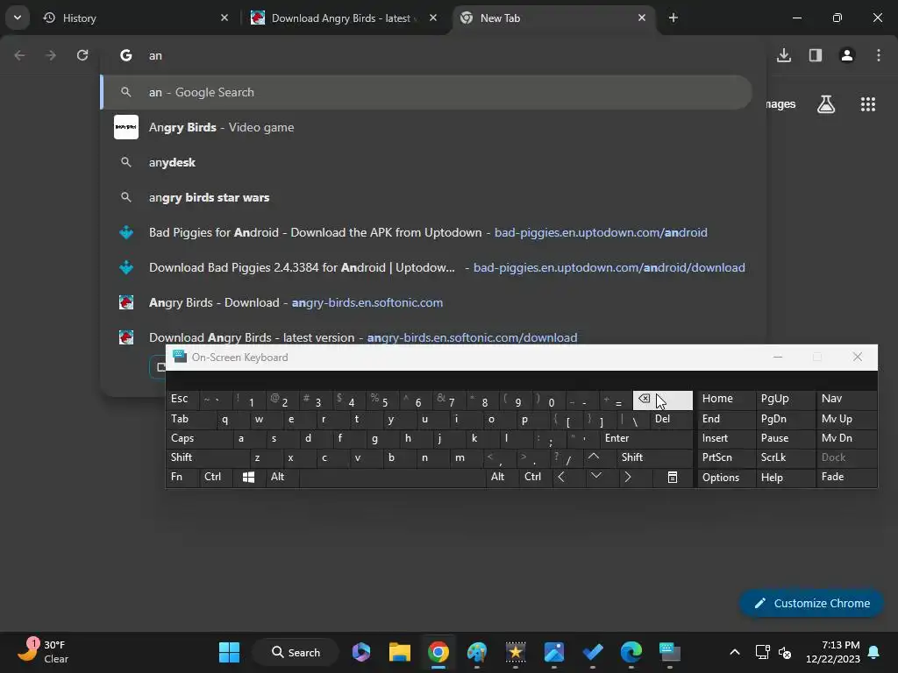Reload the page with the refresh icon
The height and width of the screenshot is (673, 898).
[82, 55]
